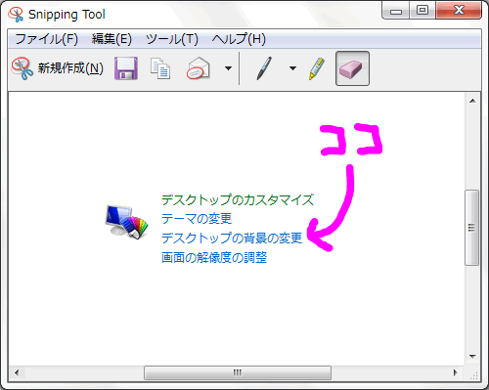The height and width of the screenshot is (390, 489).
Task: Click the vertical scrollbar down arrow
Action: click(472, 356)
